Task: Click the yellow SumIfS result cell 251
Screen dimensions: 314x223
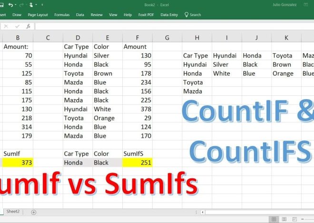Action: click(x=137, y=163)
